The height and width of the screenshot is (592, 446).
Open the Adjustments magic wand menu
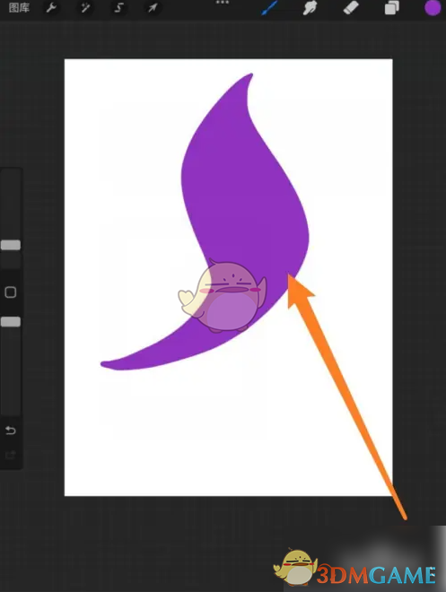tap(85, 7)
